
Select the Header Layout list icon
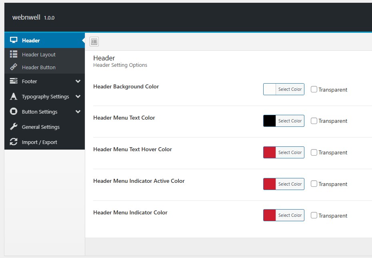coord(14,54)
